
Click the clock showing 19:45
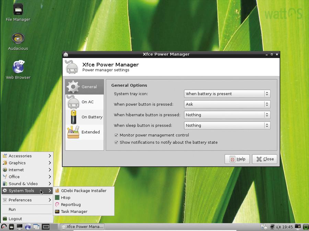287,227
